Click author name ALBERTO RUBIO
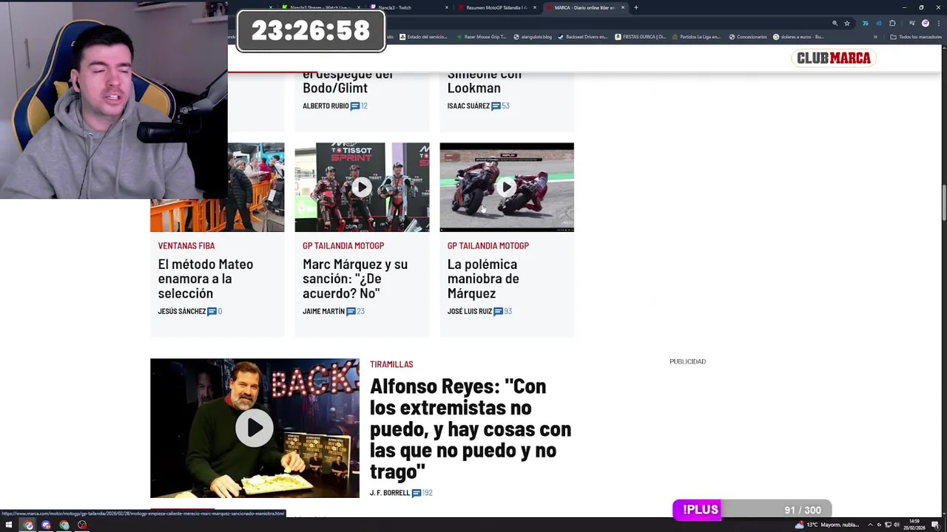 pyautogui.click(x=326, y=106)
